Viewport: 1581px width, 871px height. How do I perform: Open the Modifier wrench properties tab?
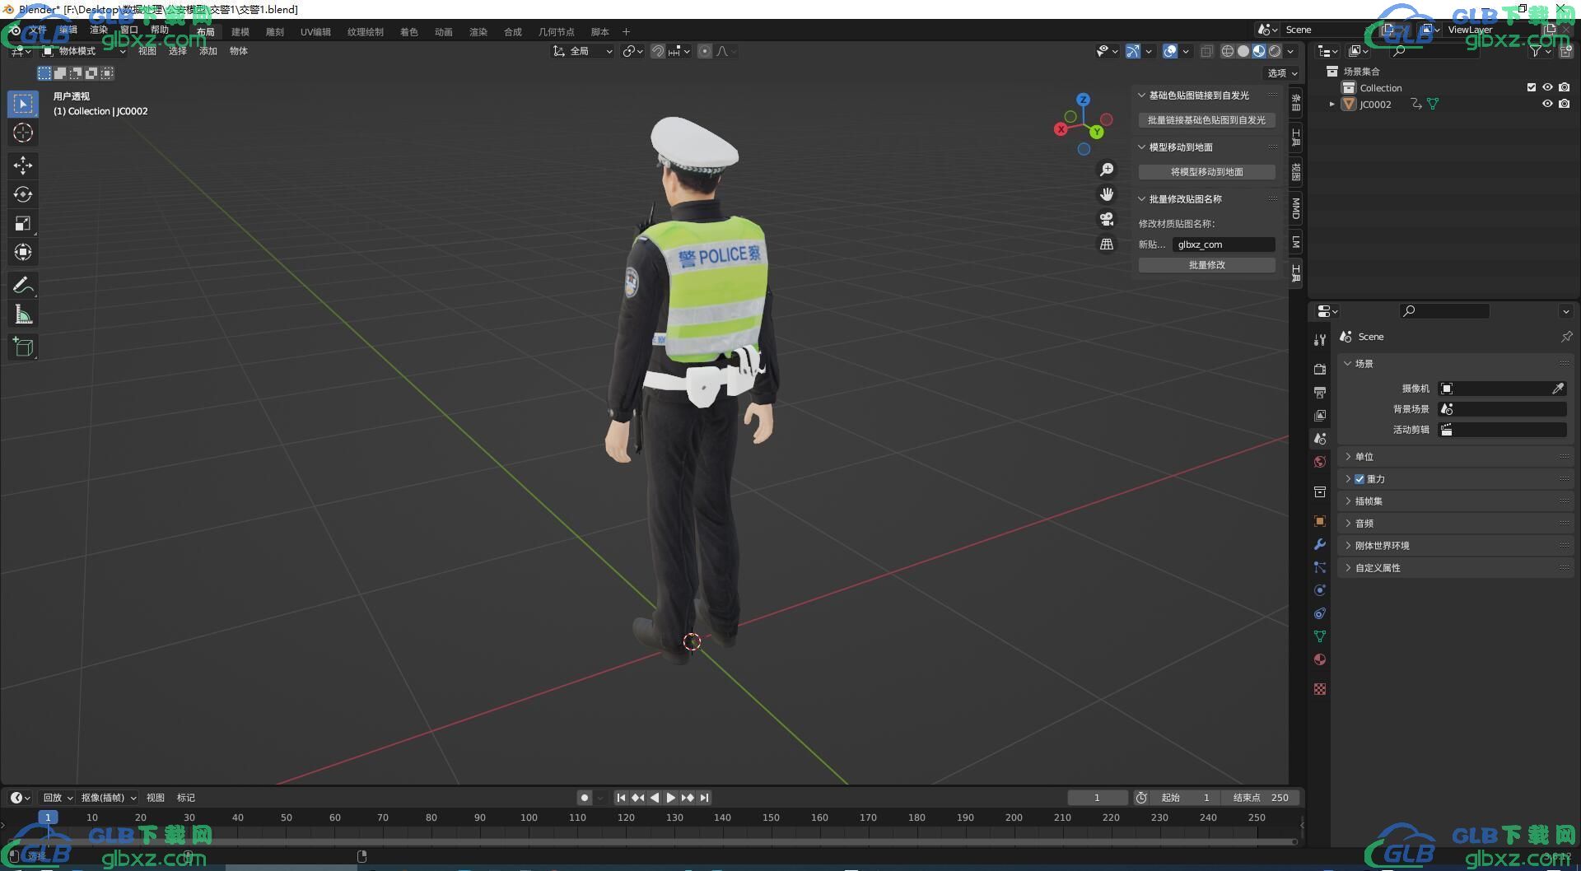[1320, 544]
